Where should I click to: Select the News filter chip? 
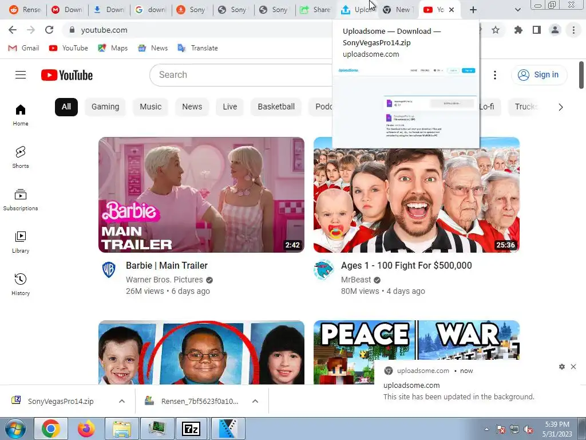[x=192, y=107]
